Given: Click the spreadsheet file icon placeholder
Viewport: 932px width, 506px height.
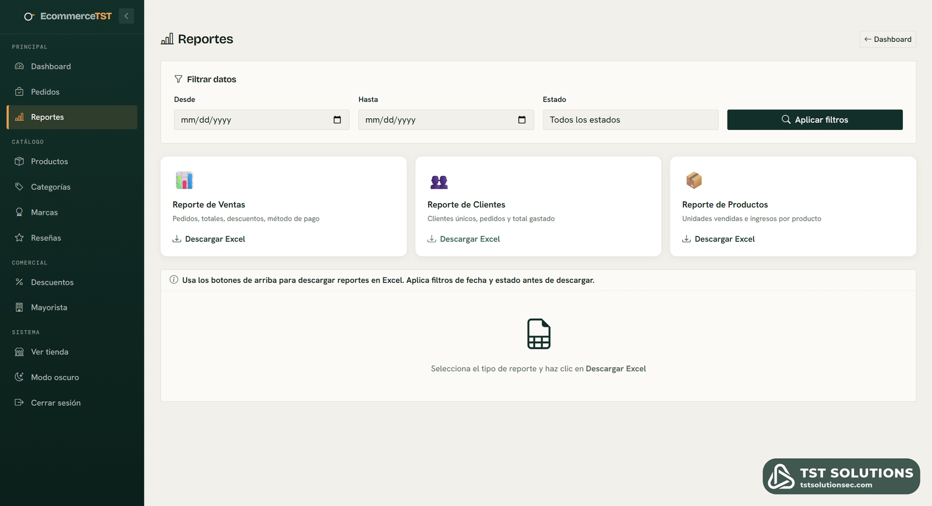Looking at the screenshot, I should (539, 334).
